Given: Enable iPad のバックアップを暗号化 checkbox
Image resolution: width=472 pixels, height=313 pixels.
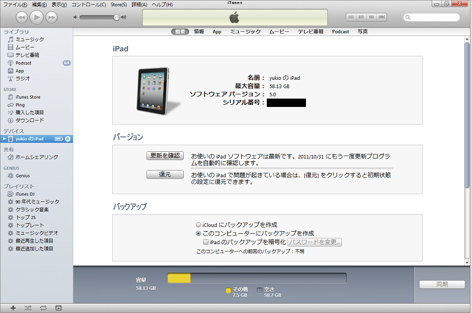Looking at the screenshot, I should (206, 242).
